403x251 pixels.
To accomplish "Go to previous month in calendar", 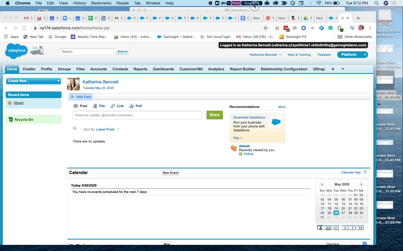I will pyautogui.click(x=322, y=184).
